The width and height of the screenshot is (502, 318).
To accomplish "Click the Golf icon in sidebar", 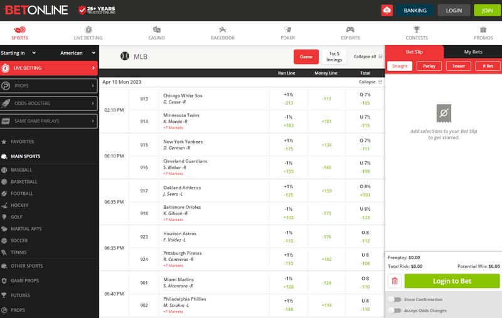I will pos(4,217).
